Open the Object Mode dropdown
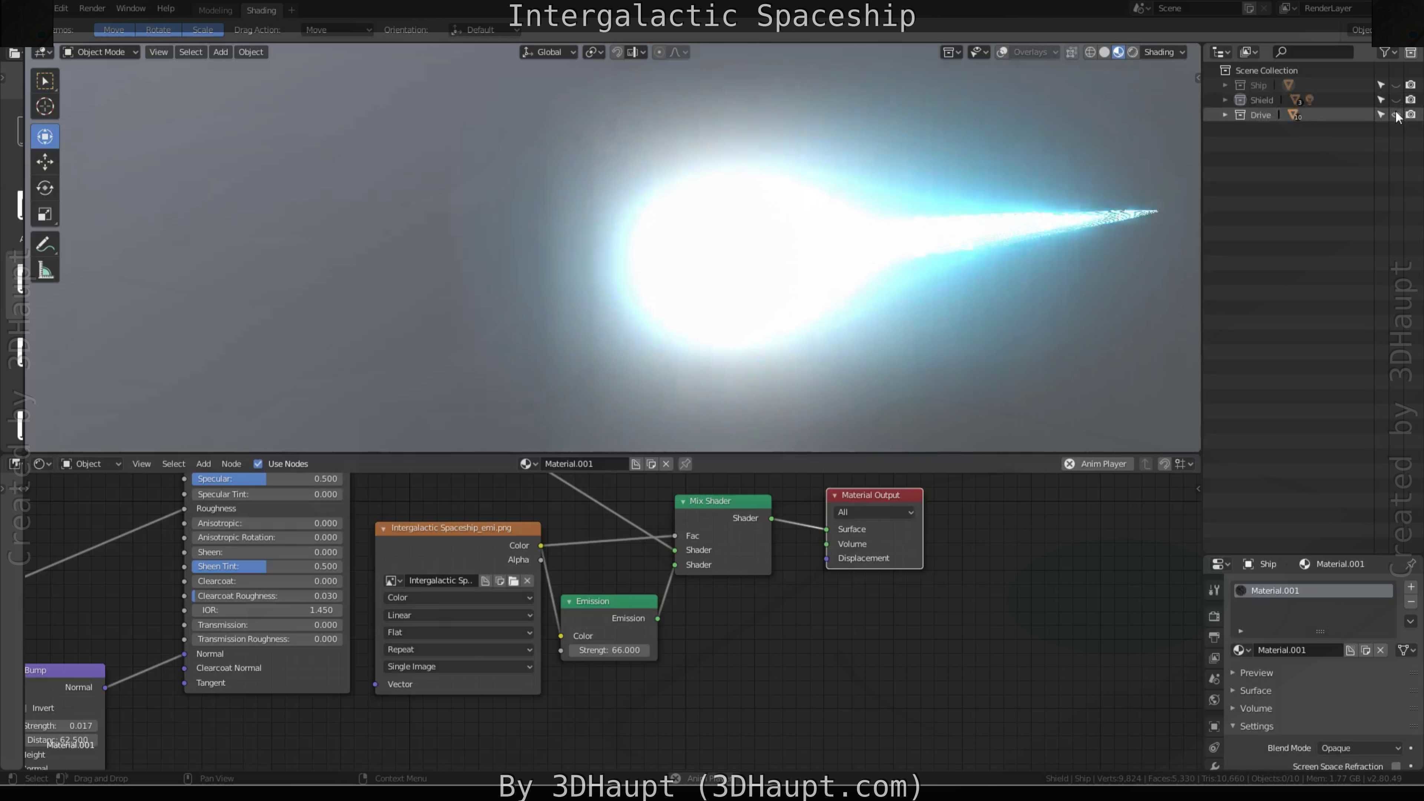 click(100, 52)
